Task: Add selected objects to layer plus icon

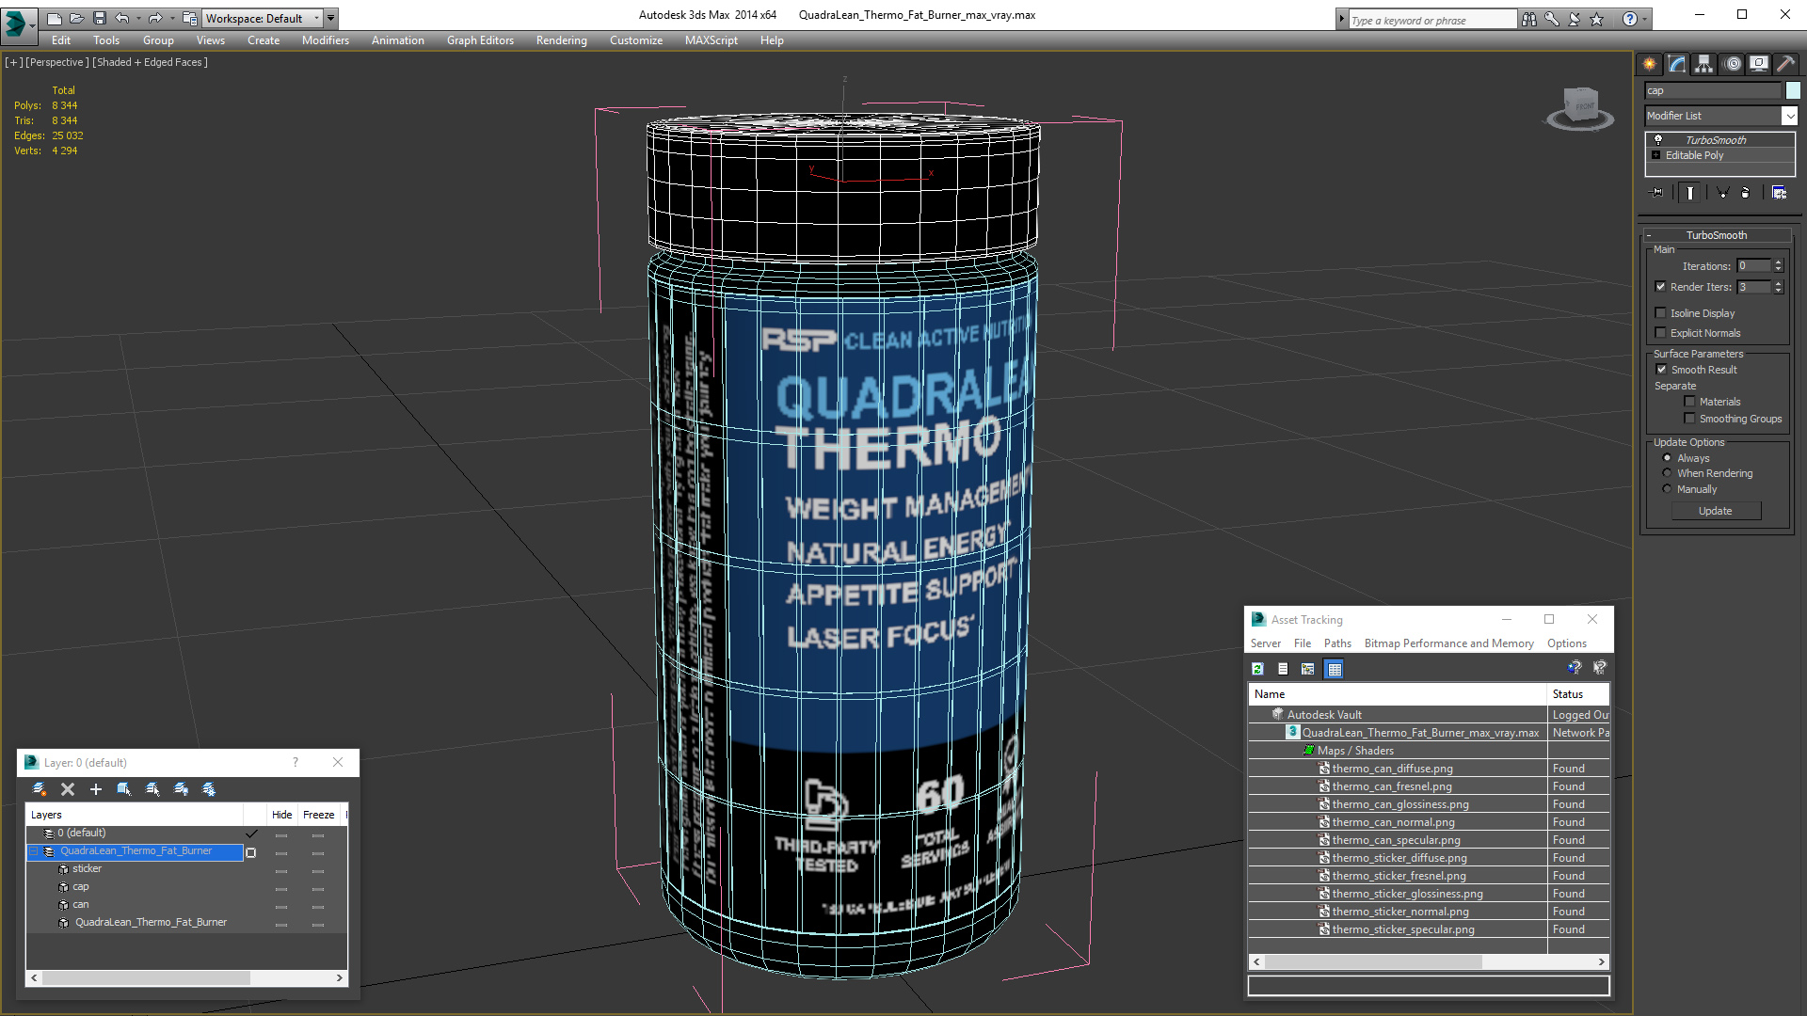Action: tap(95, 789)
